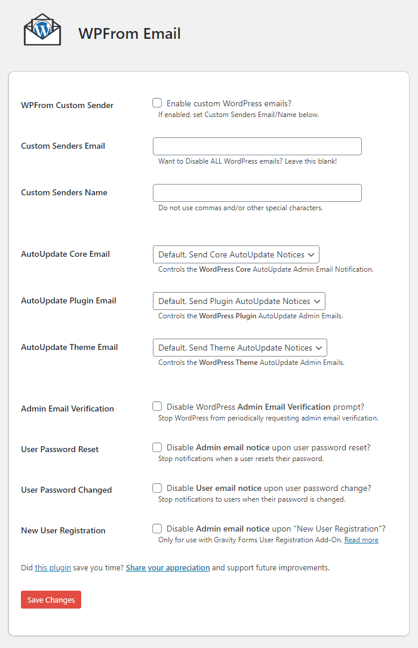The image size is (418, 648).
Task: Enable custom WordPress emails checkbox
Action: [157, 103]
